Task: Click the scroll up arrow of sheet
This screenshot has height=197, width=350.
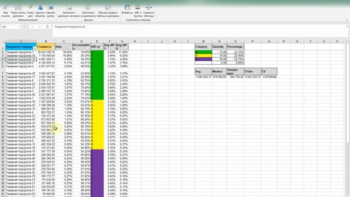Action: [348, 42]
